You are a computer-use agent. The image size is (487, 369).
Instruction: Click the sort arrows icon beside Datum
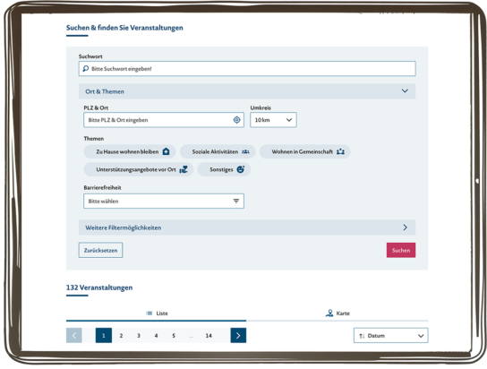pos(362,336)
